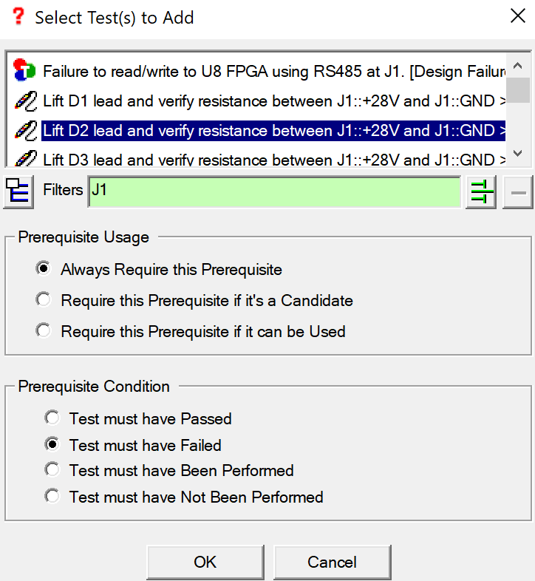Select Test must have Not Been Performed
The image size is (535, 581).
(x=52, y=496)
